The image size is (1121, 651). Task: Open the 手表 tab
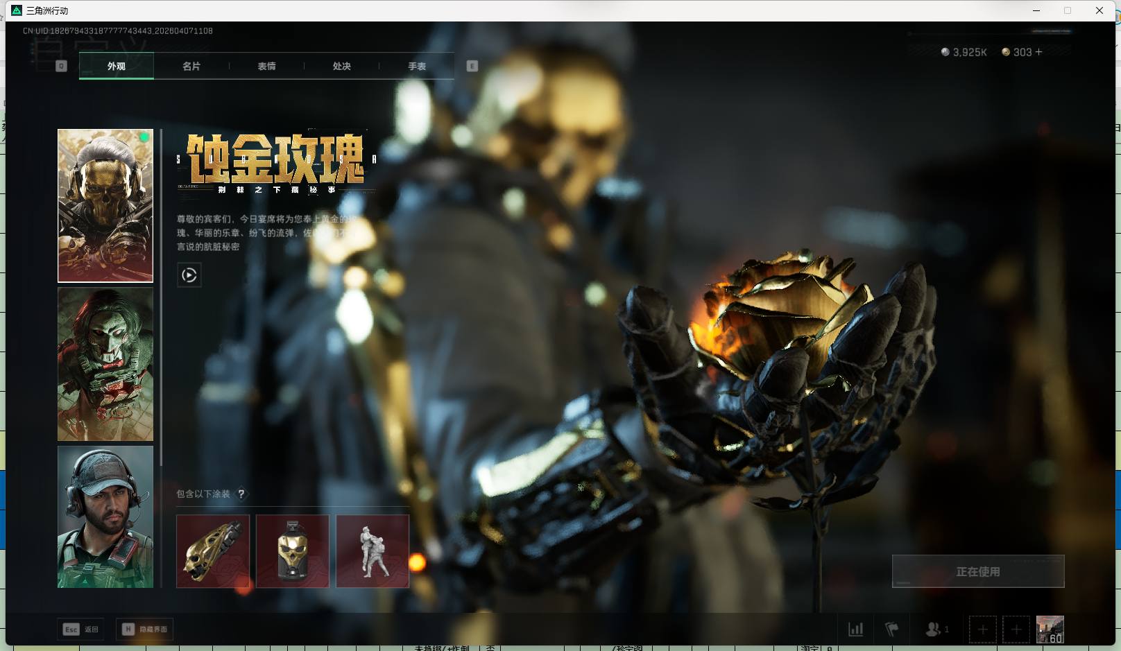(417, 66)
